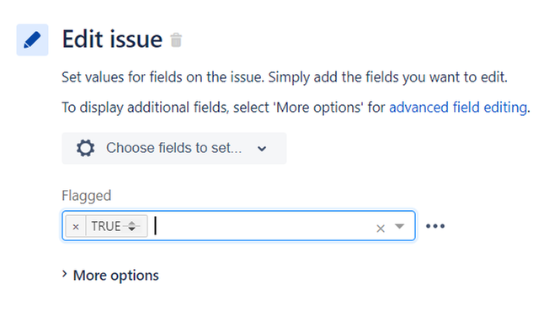Follow the advanced field editing link
This screenshot has width=560, height=321.
pos(458,108)
